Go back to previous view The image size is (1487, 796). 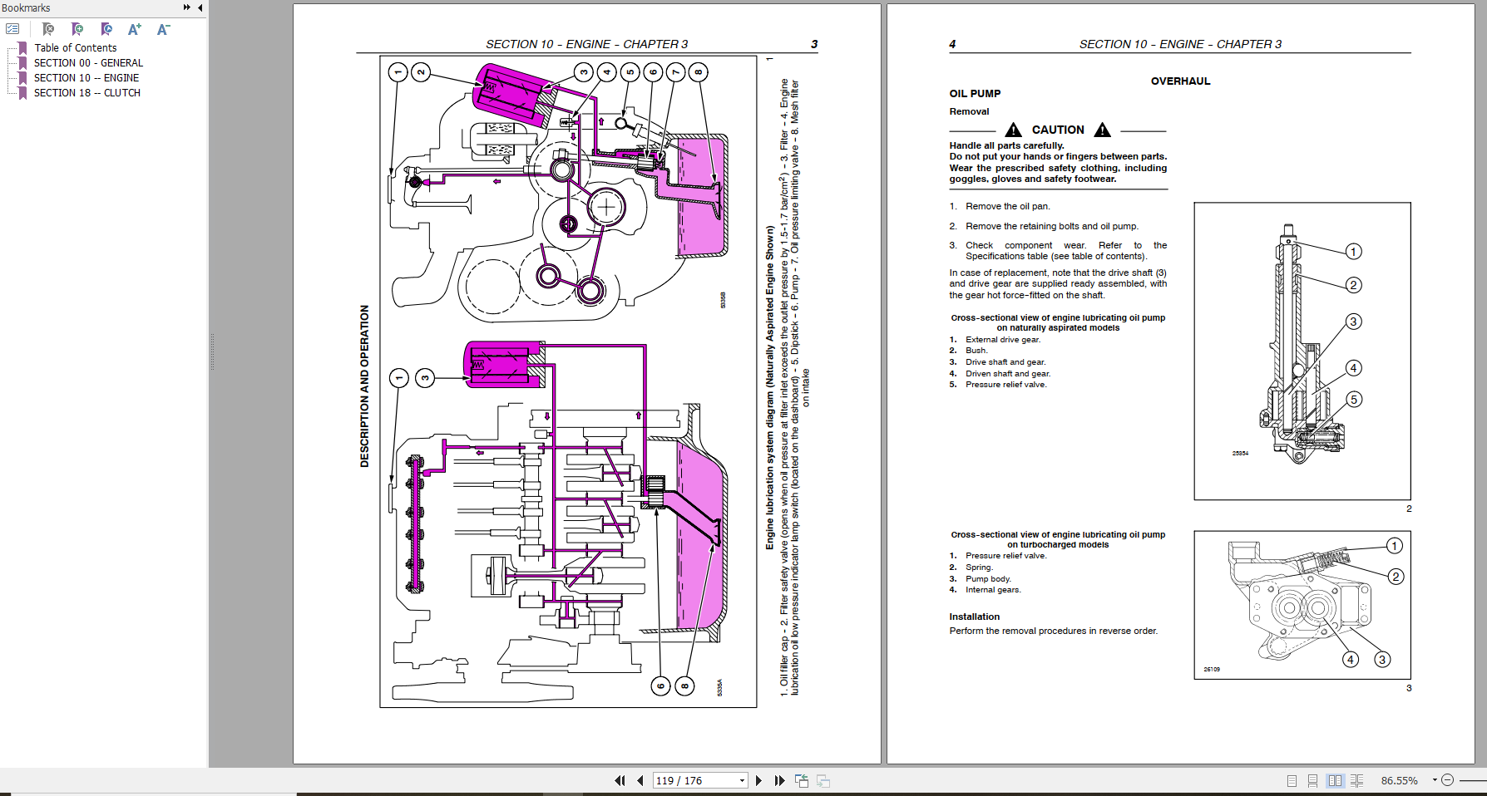click(x=802, y=781)
